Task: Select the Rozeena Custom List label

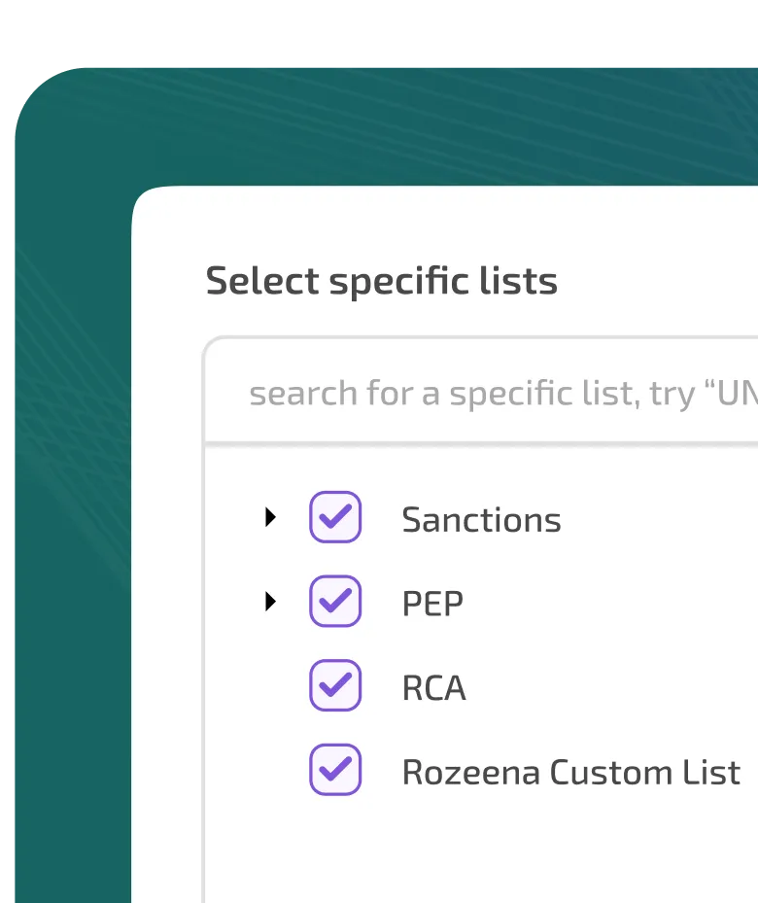Action: coord(570,773)
